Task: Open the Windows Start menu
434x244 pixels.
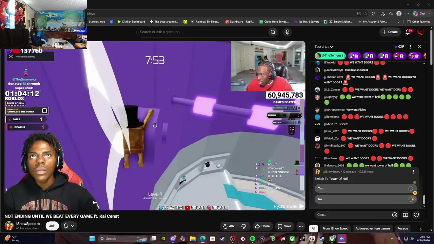Action: point(92,239)
